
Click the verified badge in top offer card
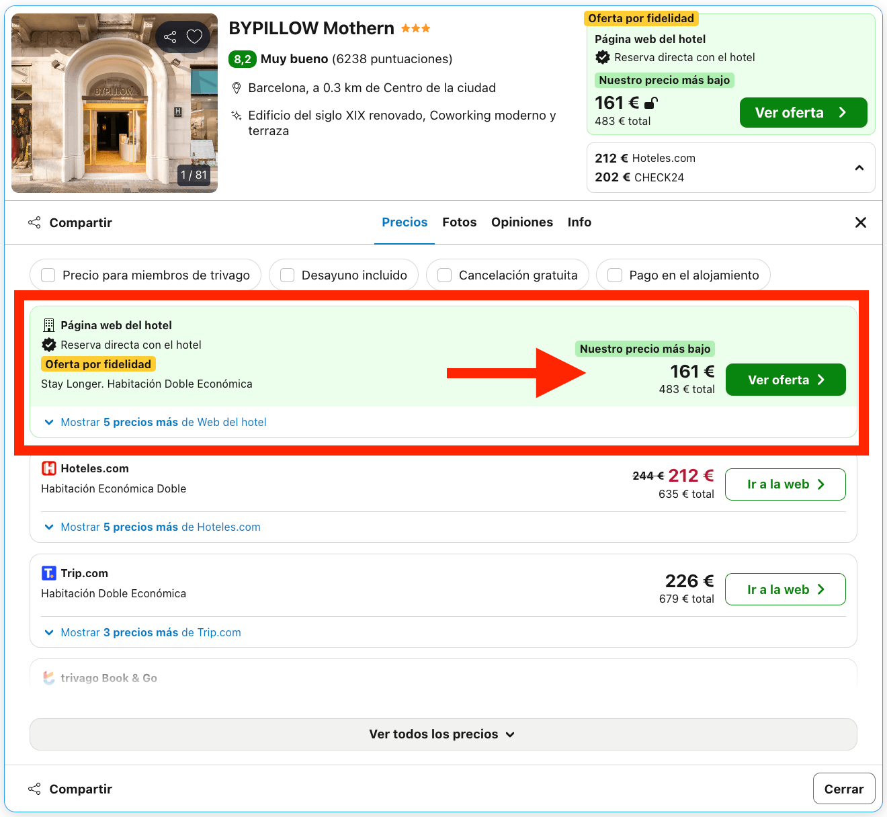point(603,57)
